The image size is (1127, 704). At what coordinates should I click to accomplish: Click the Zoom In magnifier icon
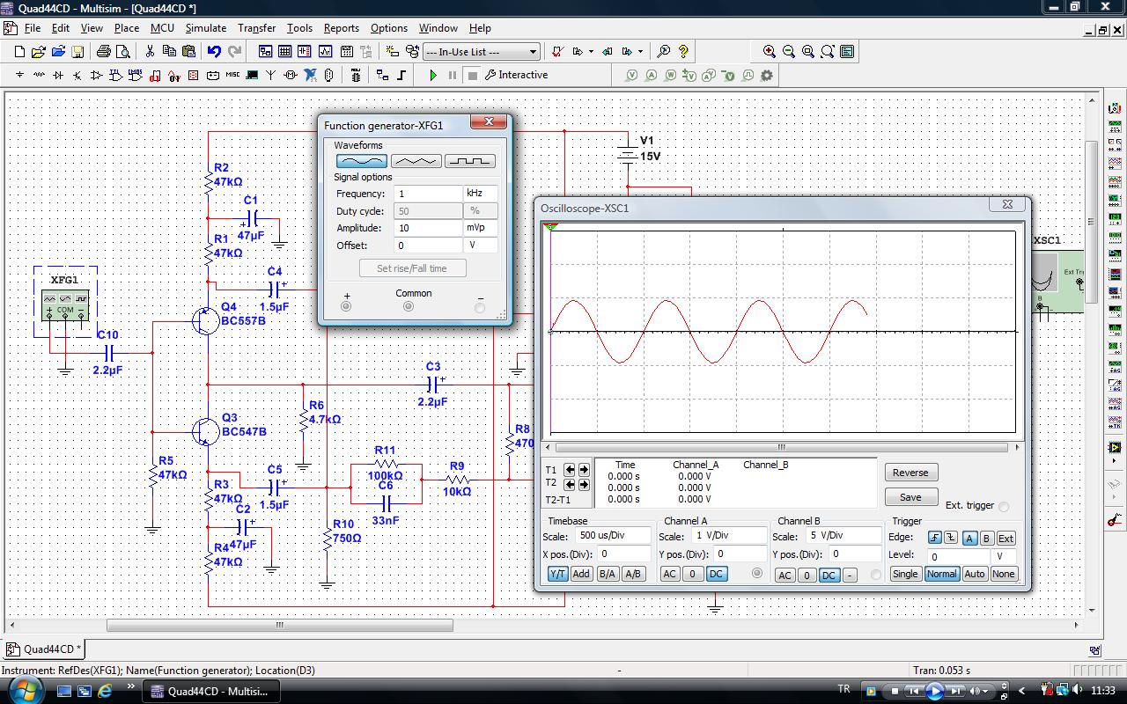click(770, 52)
